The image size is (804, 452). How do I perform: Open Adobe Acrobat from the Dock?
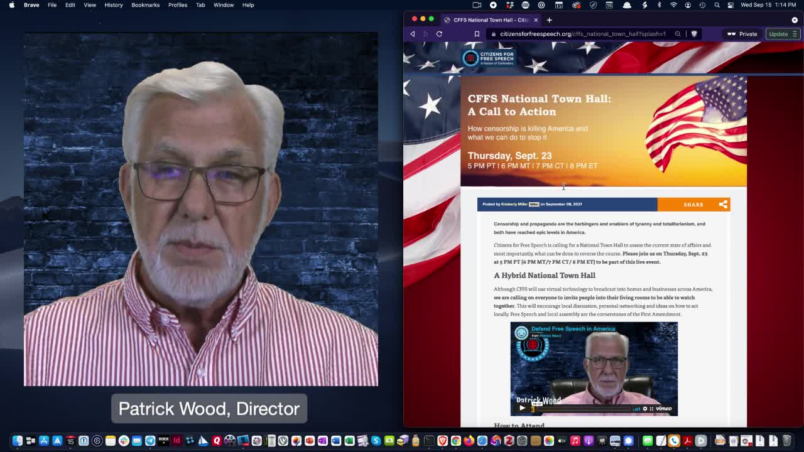(687, 441)
